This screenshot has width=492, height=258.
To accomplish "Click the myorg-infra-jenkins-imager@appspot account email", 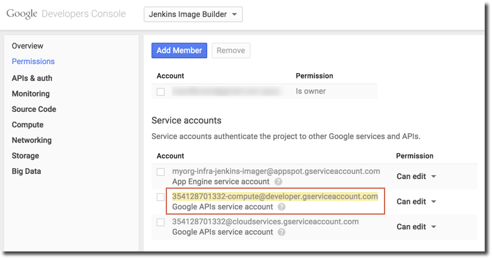I will point(276,171).
